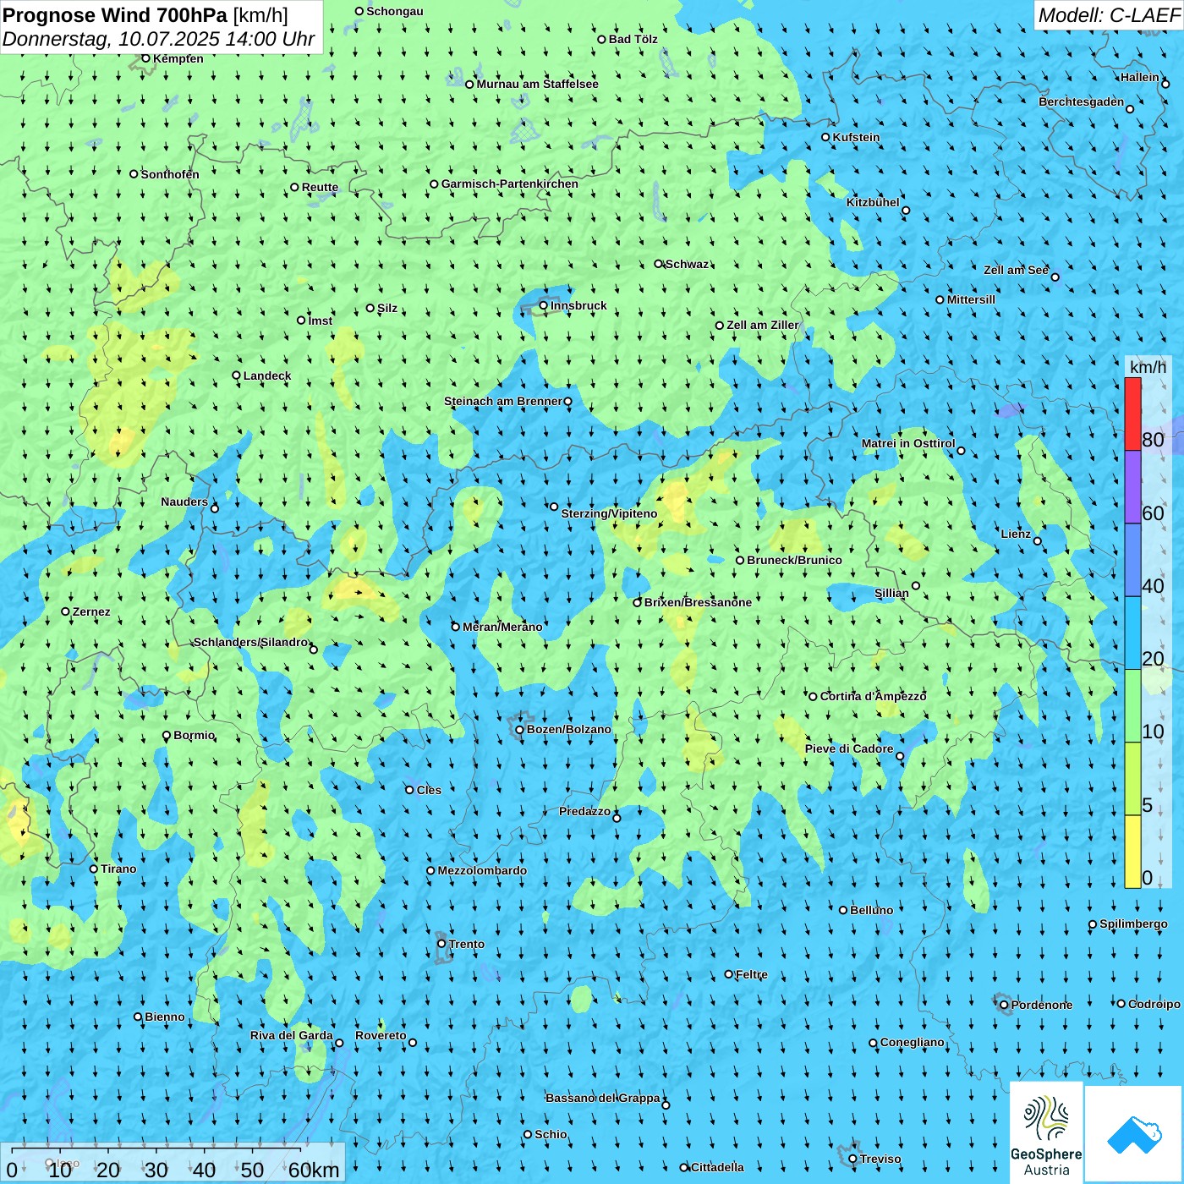
Task: Click the Innsbruck city marker
Action: [544, 306]
